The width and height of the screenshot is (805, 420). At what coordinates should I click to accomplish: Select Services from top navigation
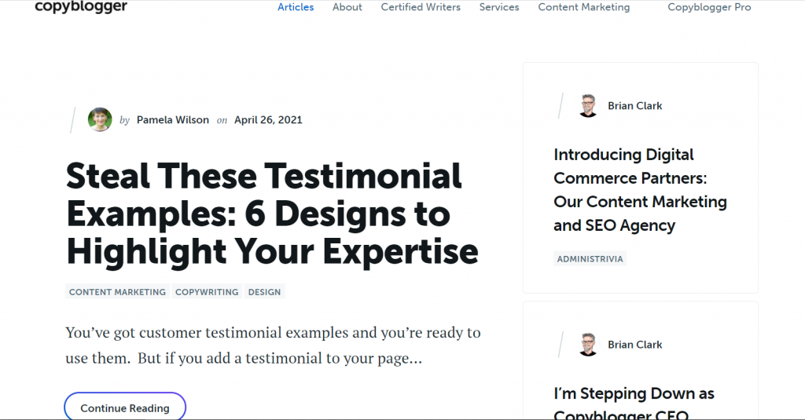499,7
